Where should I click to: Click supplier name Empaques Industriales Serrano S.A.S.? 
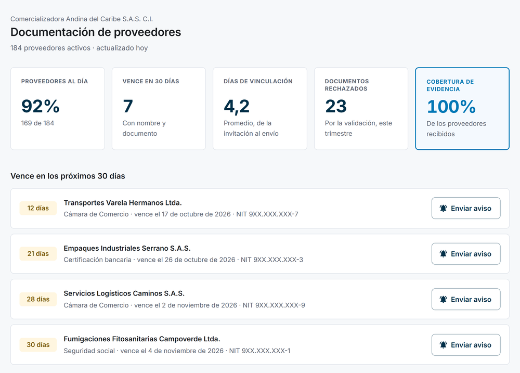(127, 248)
